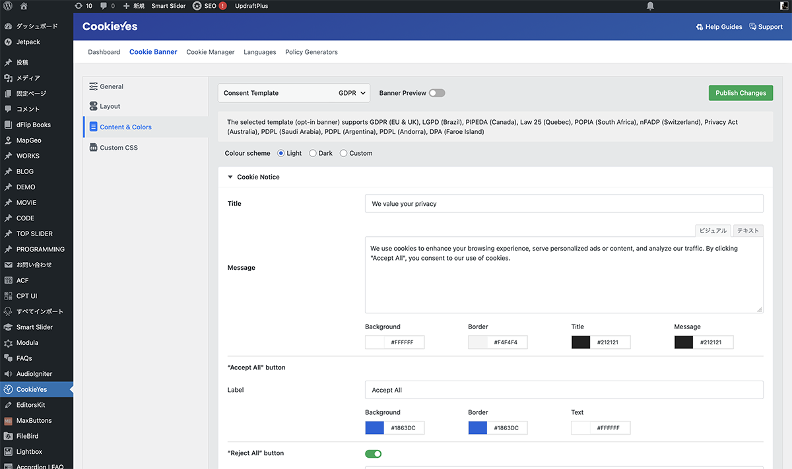Click the Title text input field
This screenshot has width=792, height=469.
point(564,204)
